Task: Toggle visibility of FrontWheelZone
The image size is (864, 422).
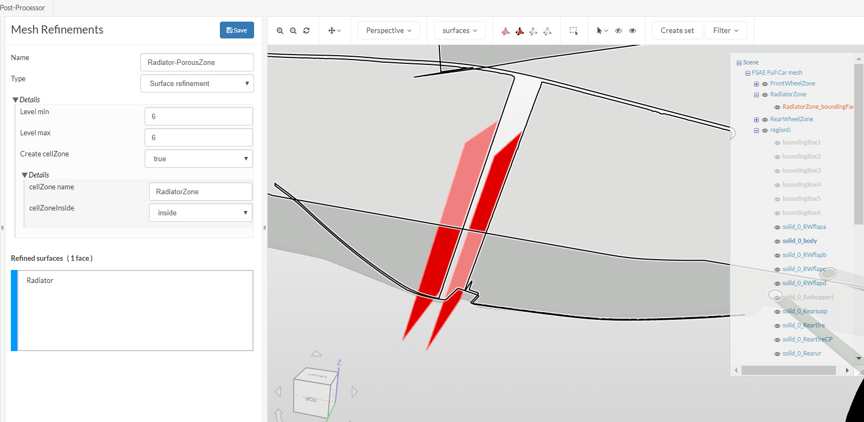Action: [x=765, y=84]
